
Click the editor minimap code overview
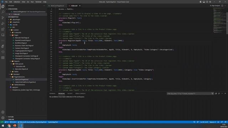[219, 20]
